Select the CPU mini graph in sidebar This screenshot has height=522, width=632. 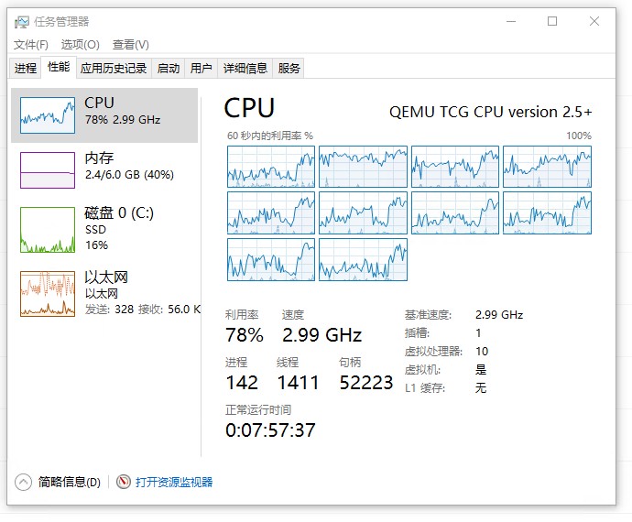tap(48, 115)
